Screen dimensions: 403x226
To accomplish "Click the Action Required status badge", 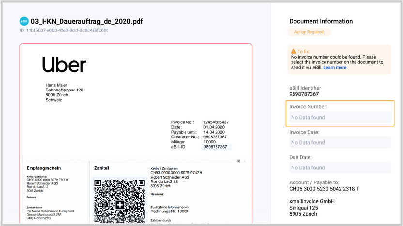I will pos(309,32).
